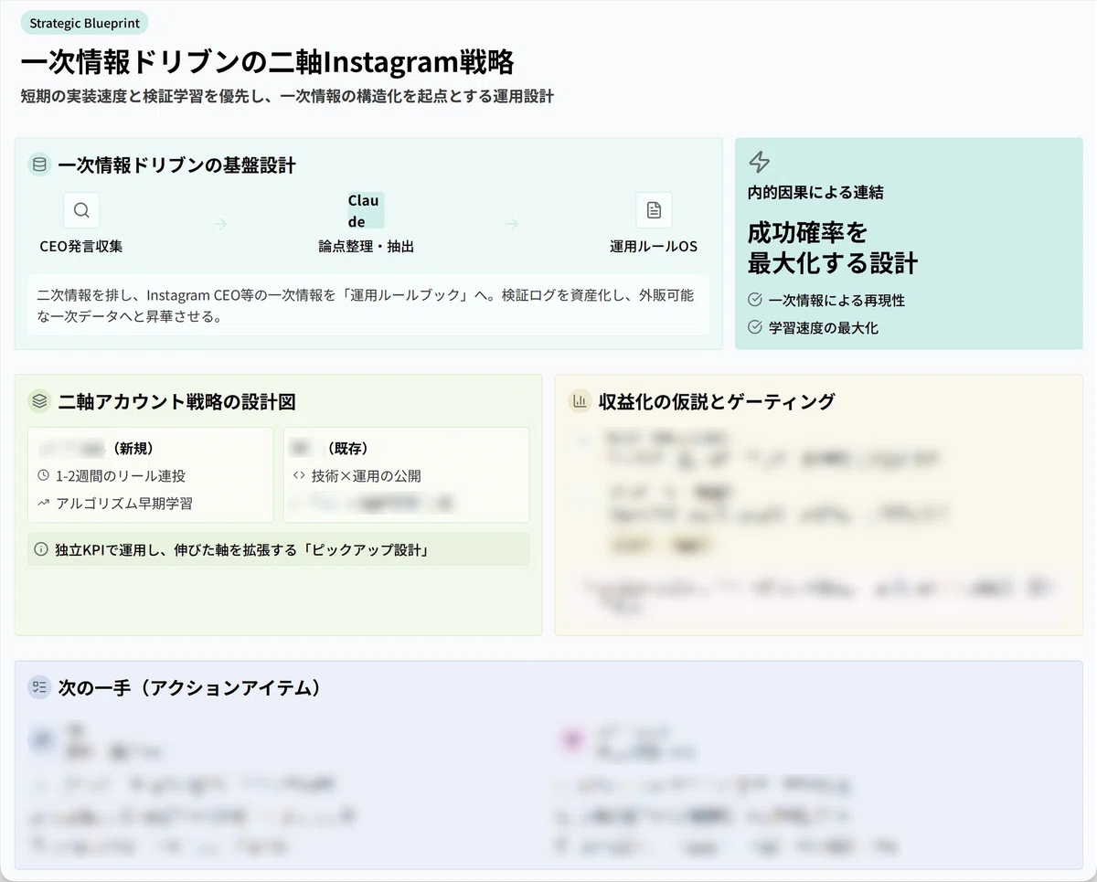Click the check-circle icon beside 一次情報による再現性
The image size is (1097, 882).
point(755,300)
